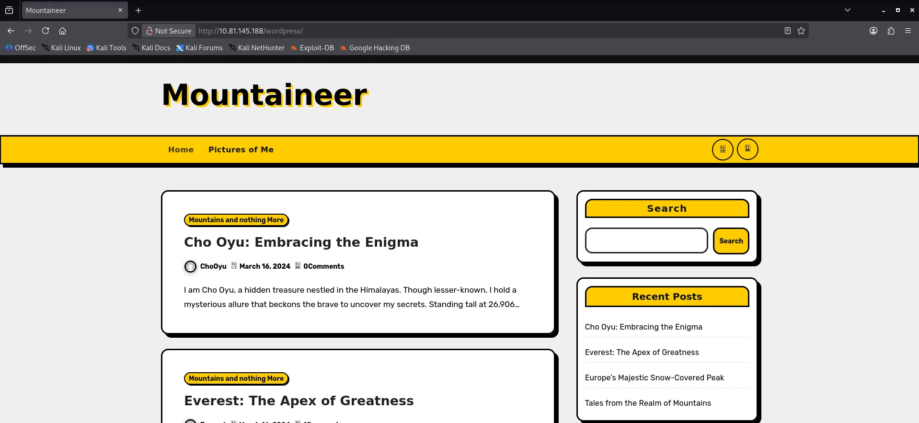Click the shield tracking protection icon

coord(135,31)
